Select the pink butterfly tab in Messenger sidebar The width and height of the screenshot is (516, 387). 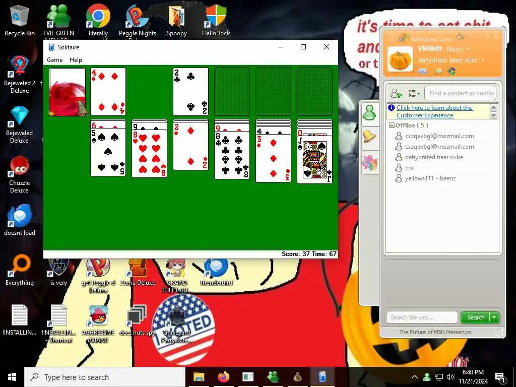coord(369,162)
